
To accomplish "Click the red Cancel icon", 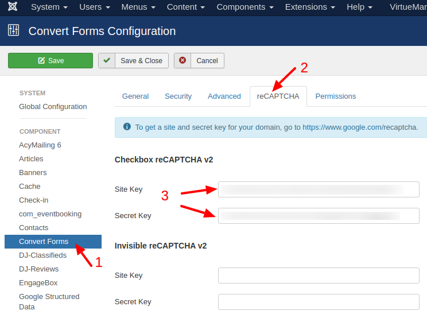I will [x=183, y=61].
